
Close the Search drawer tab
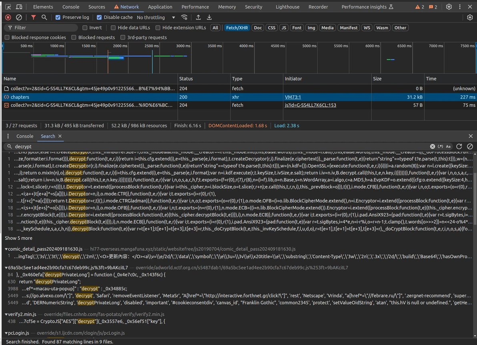point(60,136)
